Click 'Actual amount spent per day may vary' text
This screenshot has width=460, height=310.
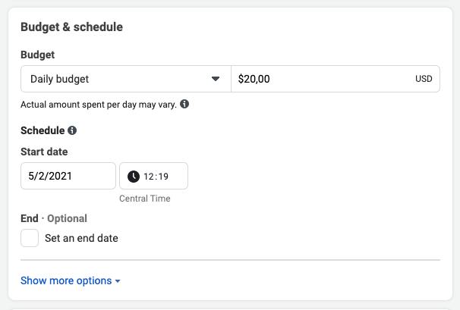[x=98, y=105]
